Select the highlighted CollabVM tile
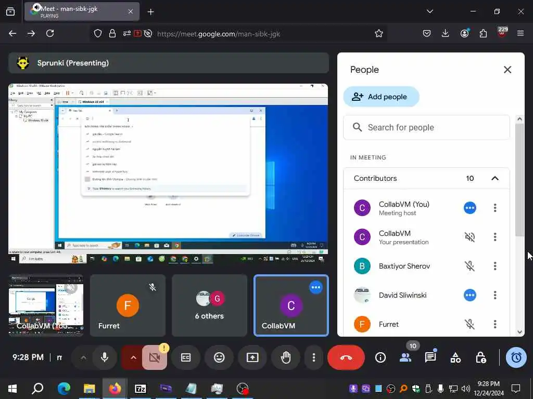This screenshot has width=533, height=399. (291, 305)
